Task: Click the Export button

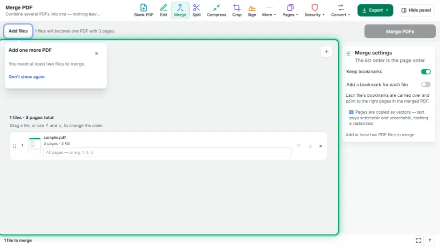Action: (375, 10)
